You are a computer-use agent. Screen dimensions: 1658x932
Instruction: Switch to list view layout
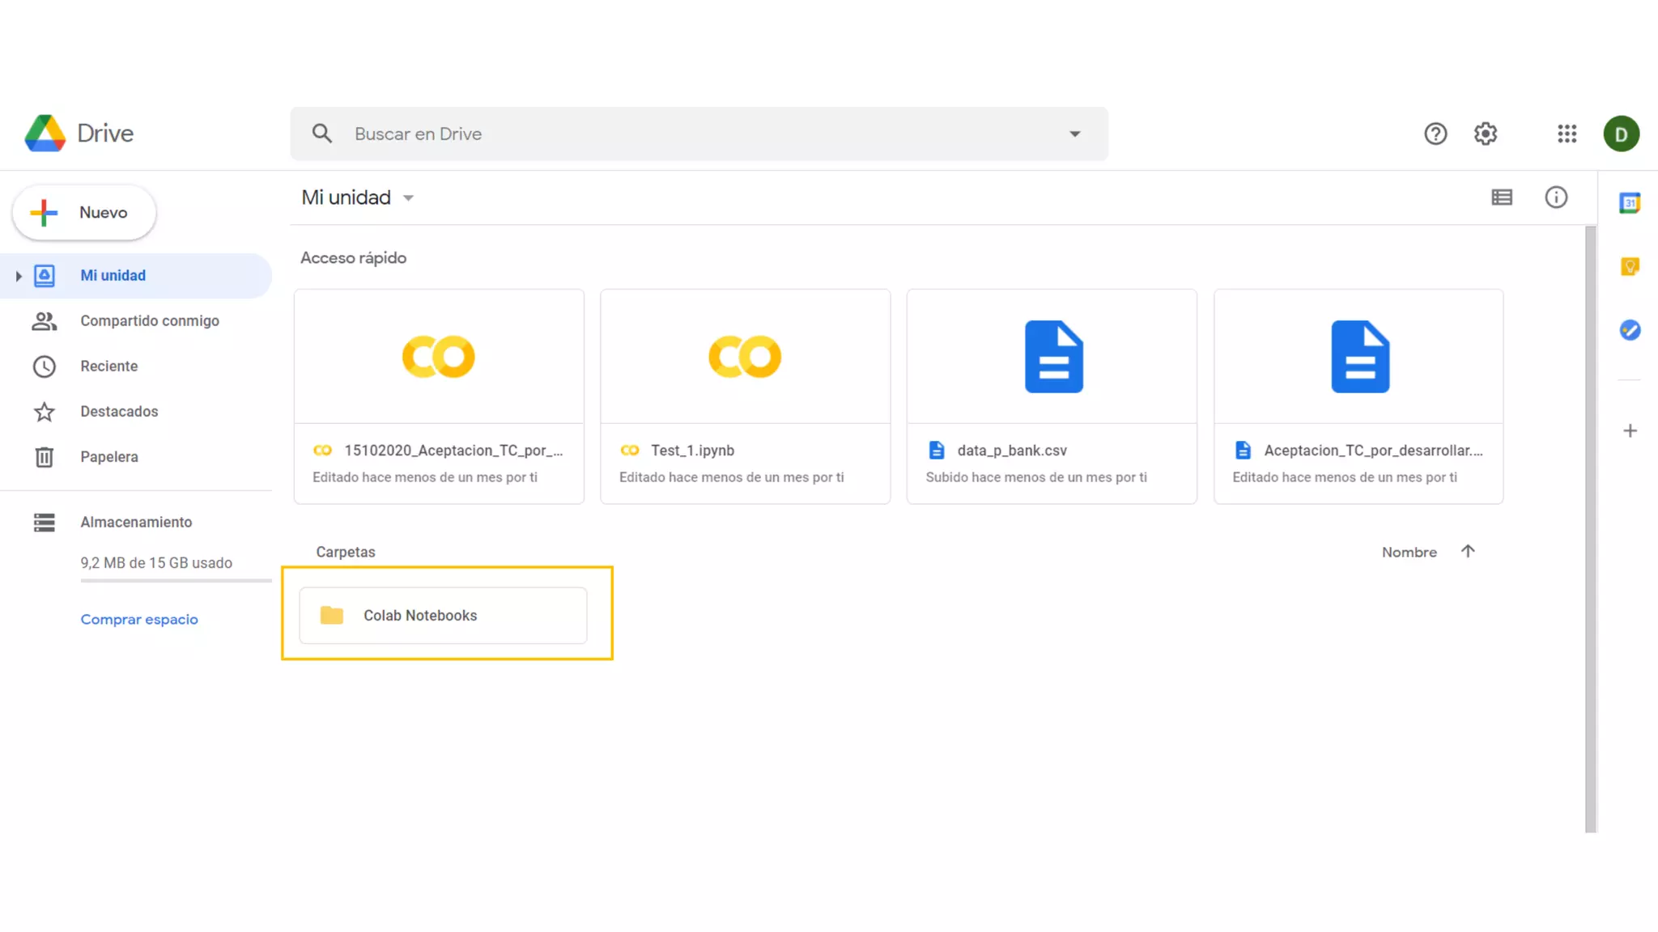click(1502, 197)
